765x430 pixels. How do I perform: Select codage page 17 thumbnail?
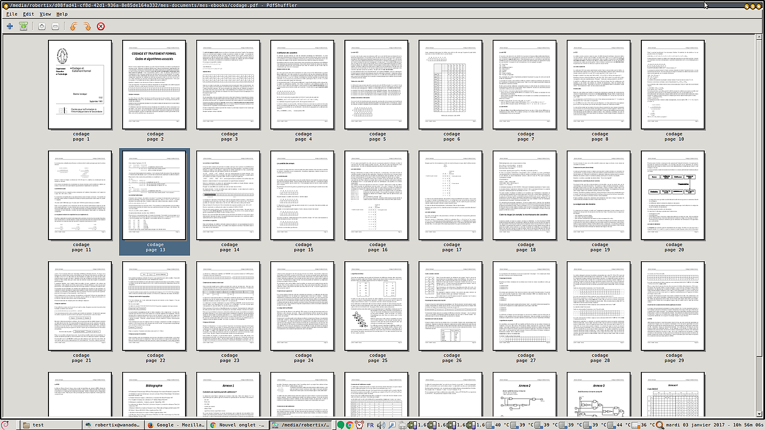[451, 195]
